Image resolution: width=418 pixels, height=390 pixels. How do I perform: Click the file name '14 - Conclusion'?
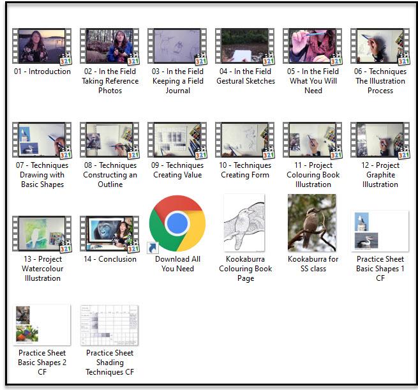pyautogui.click(x=110, y=259)
